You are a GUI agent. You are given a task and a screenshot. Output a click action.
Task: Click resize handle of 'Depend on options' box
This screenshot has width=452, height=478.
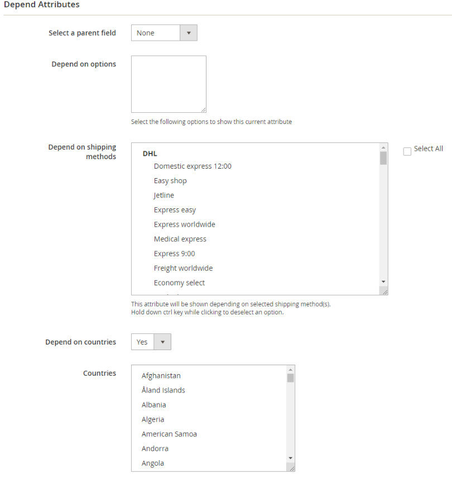[x=203, y=110]
